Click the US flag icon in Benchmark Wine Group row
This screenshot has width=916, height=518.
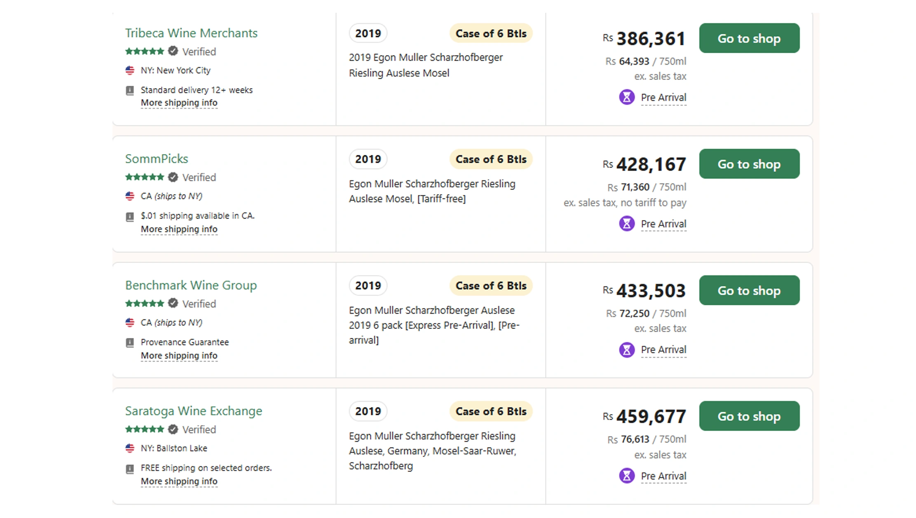click(130, 323)
